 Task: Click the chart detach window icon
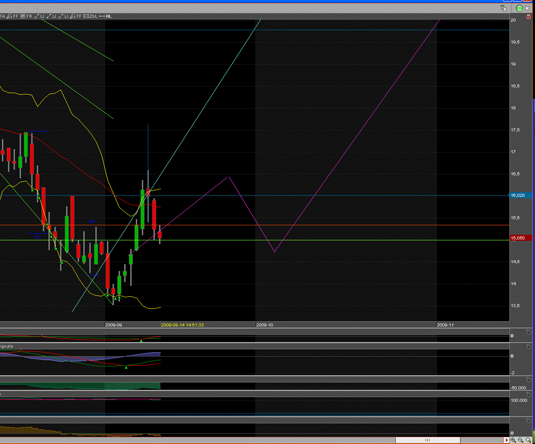(504, 8)
